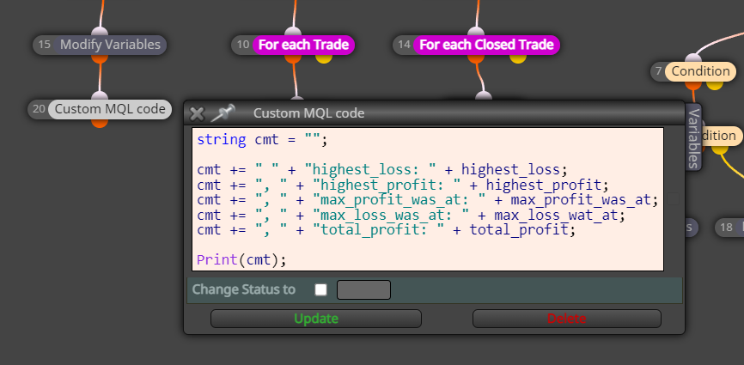This screenshot has width=744, height=365.
Task: Select the For each Closed Trade block
Action: click(477, 45)
